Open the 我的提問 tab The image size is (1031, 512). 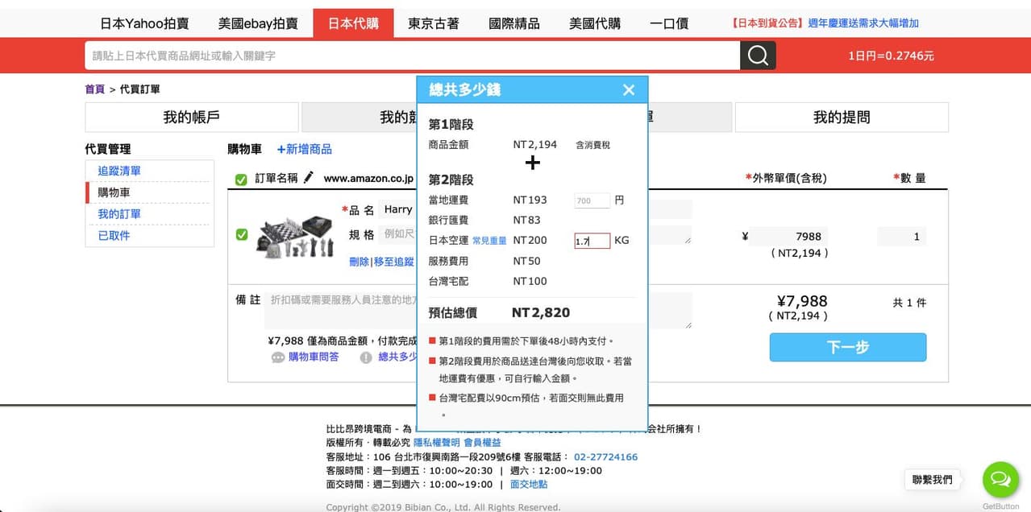[x=842, y=118]
